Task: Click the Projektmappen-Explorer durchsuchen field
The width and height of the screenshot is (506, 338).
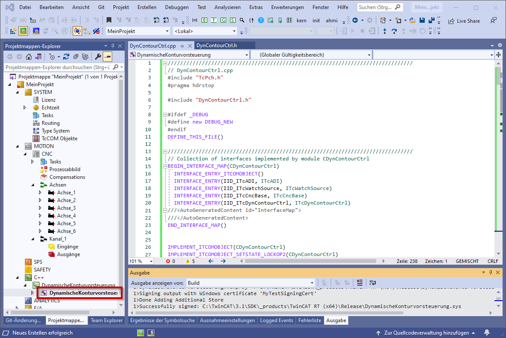Action: click(64, 67)
